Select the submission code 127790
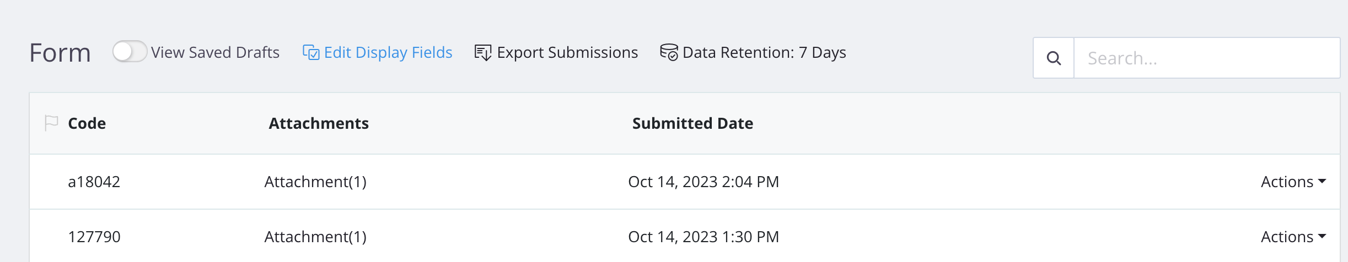Image resolution: width=1348 pixels, height=262 pixels. click(x=94, y=237)
